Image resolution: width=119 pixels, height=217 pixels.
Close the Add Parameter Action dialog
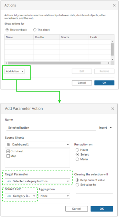tap(113, 108)
